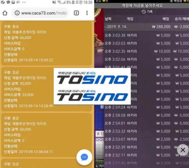Click 서비스금액: 33,000 in deposit card
Image resolution: width=189 pixels, height=168 pixels.
(x=19, y=95)
